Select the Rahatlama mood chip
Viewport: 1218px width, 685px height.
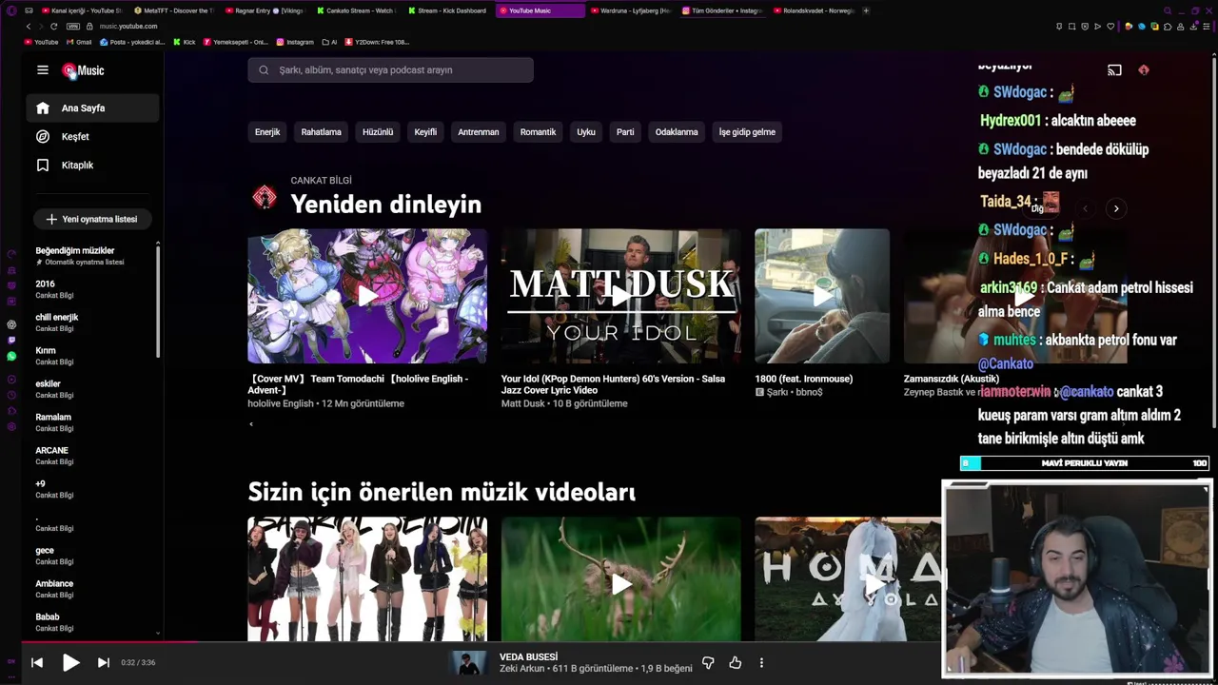tap(321, 132)
